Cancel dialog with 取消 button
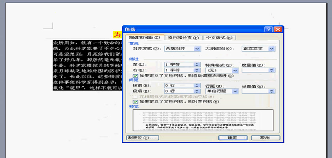 [266, 138]
